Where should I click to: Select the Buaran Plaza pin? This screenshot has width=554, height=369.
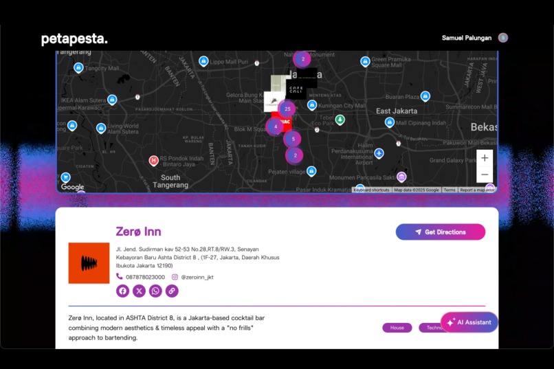click(x=425, y=96)
